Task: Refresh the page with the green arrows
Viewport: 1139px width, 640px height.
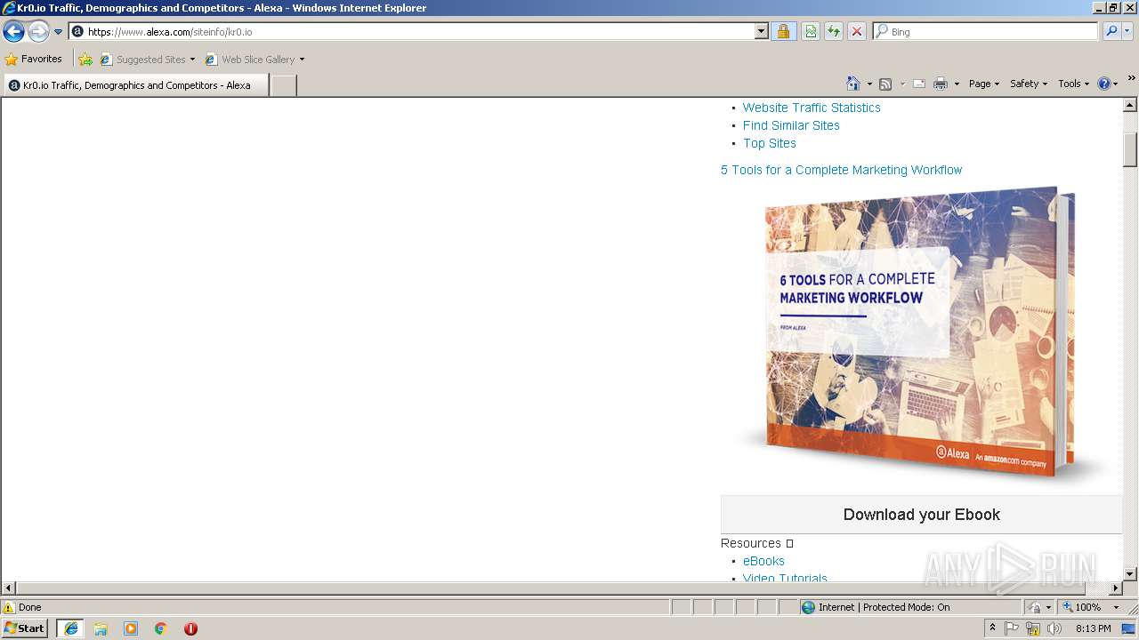Action: pyautogui.click(x=834, y=32)
